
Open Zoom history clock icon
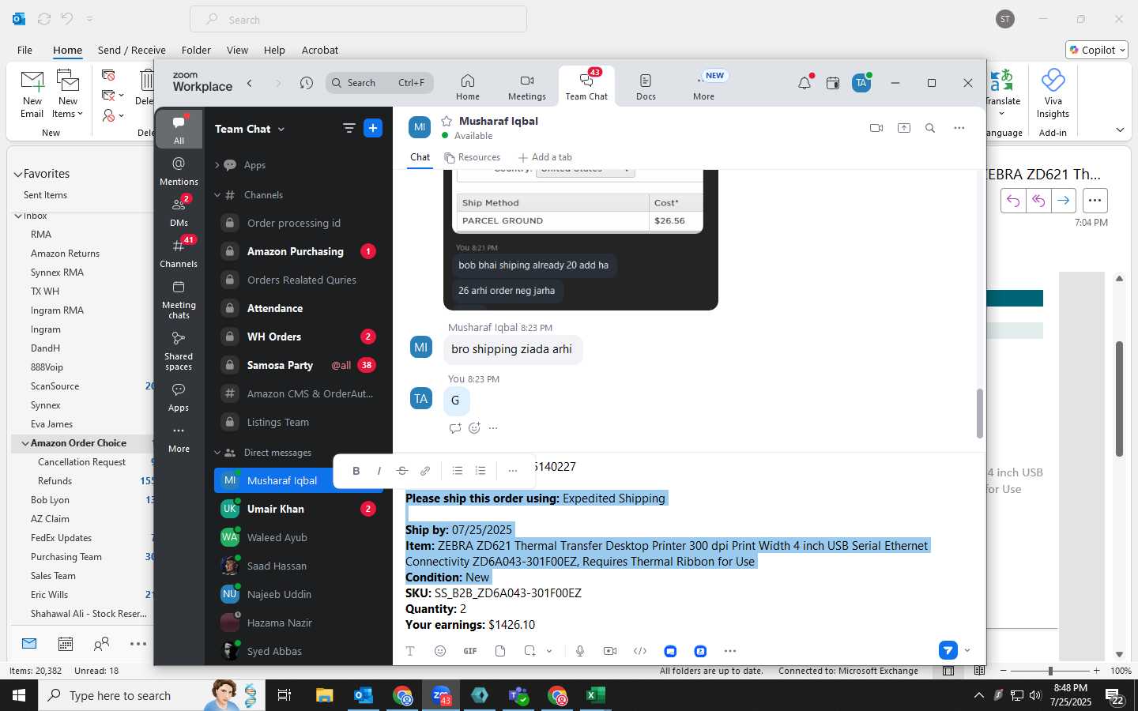[307, 83]
